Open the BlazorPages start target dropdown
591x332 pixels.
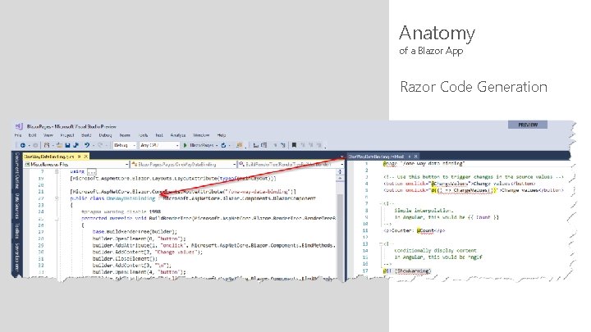pyautogui.click(x=217, y=145)
